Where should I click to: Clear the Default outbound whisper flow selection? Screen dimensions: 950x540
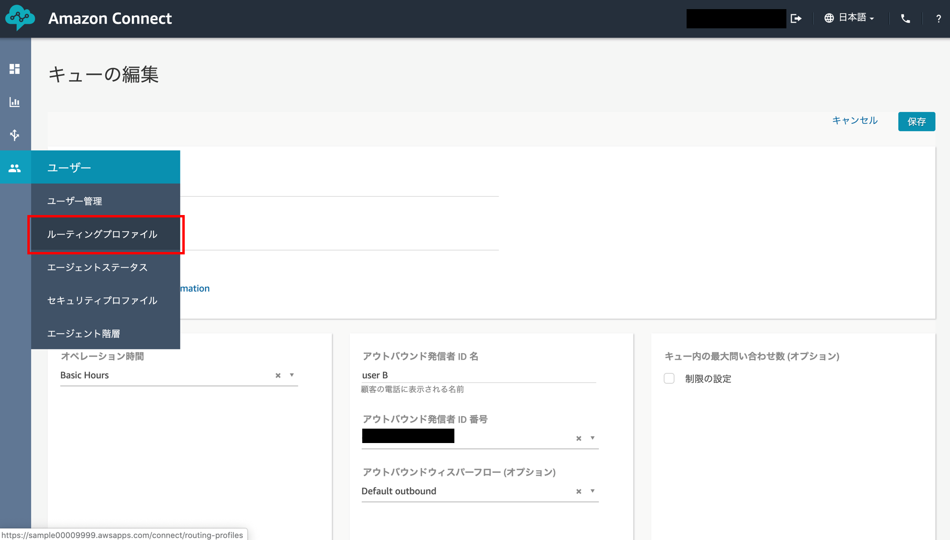579,491
